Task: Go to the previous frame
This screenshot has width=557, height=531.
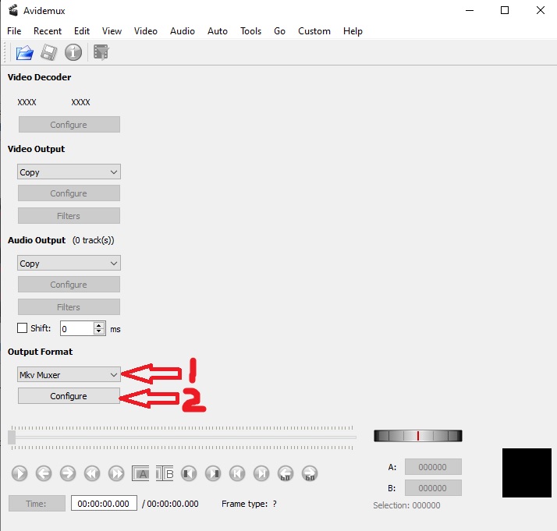Action: (44, 473)
